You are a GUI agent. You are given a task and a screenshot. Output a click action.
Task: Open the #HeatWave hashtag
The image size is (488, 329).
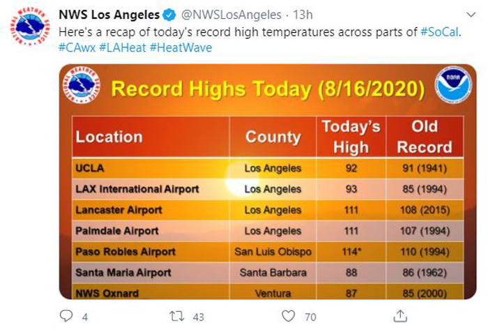(x=181, y=47)
